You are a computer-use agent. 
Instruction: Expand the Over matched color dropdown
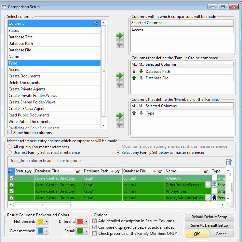[47, 231]
